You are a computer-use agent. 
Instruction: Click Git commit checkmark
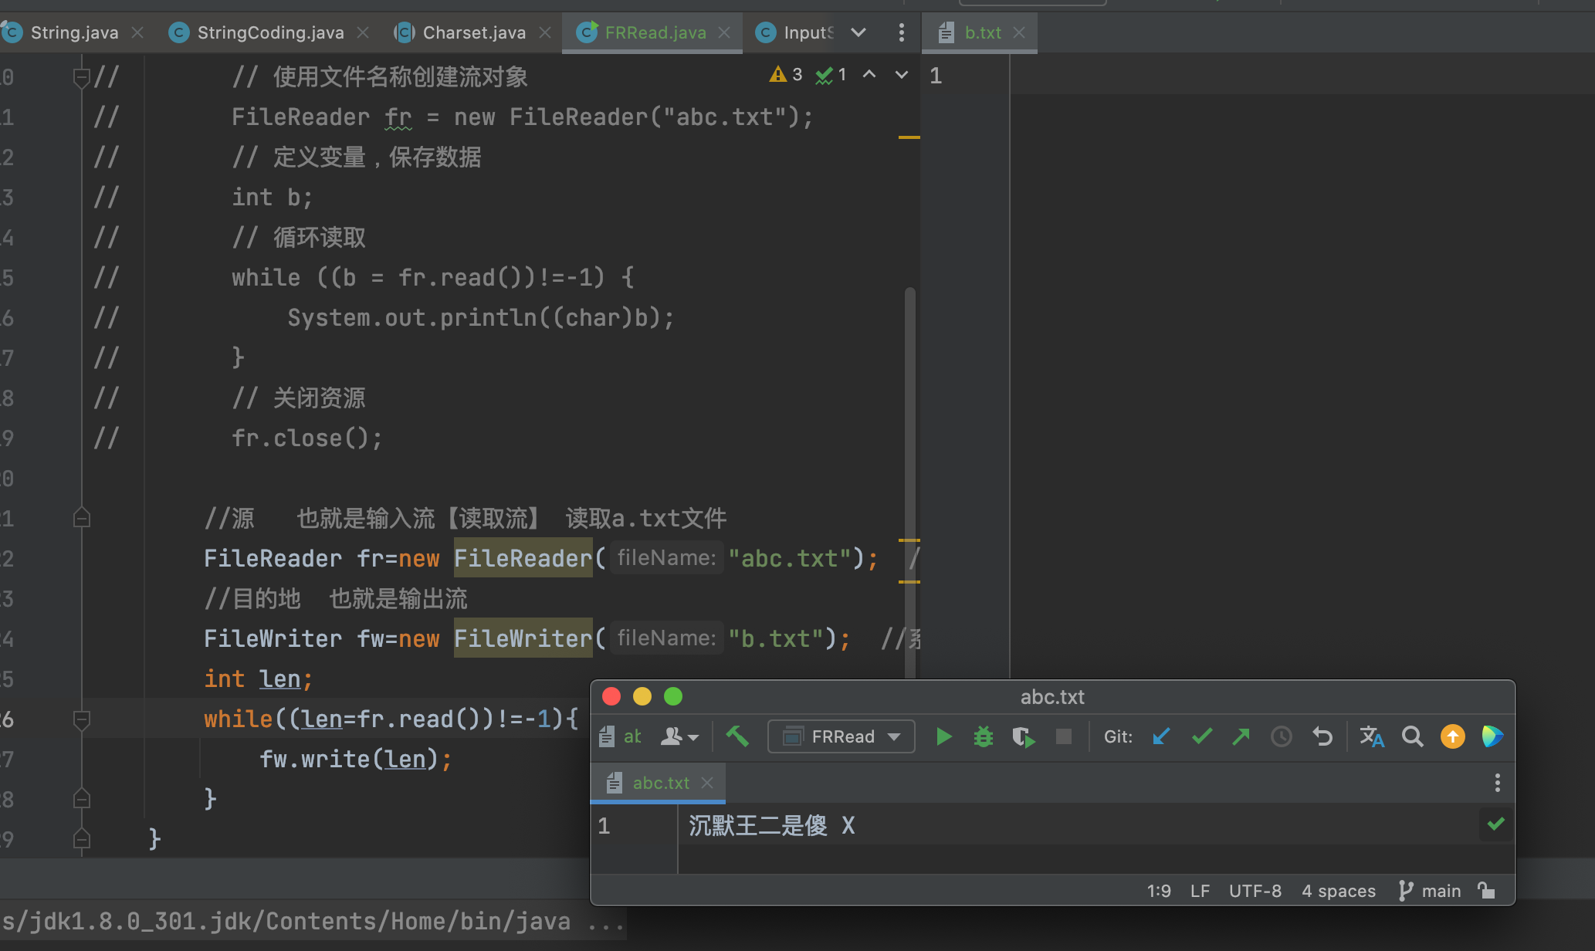(x=1201, y=736)
